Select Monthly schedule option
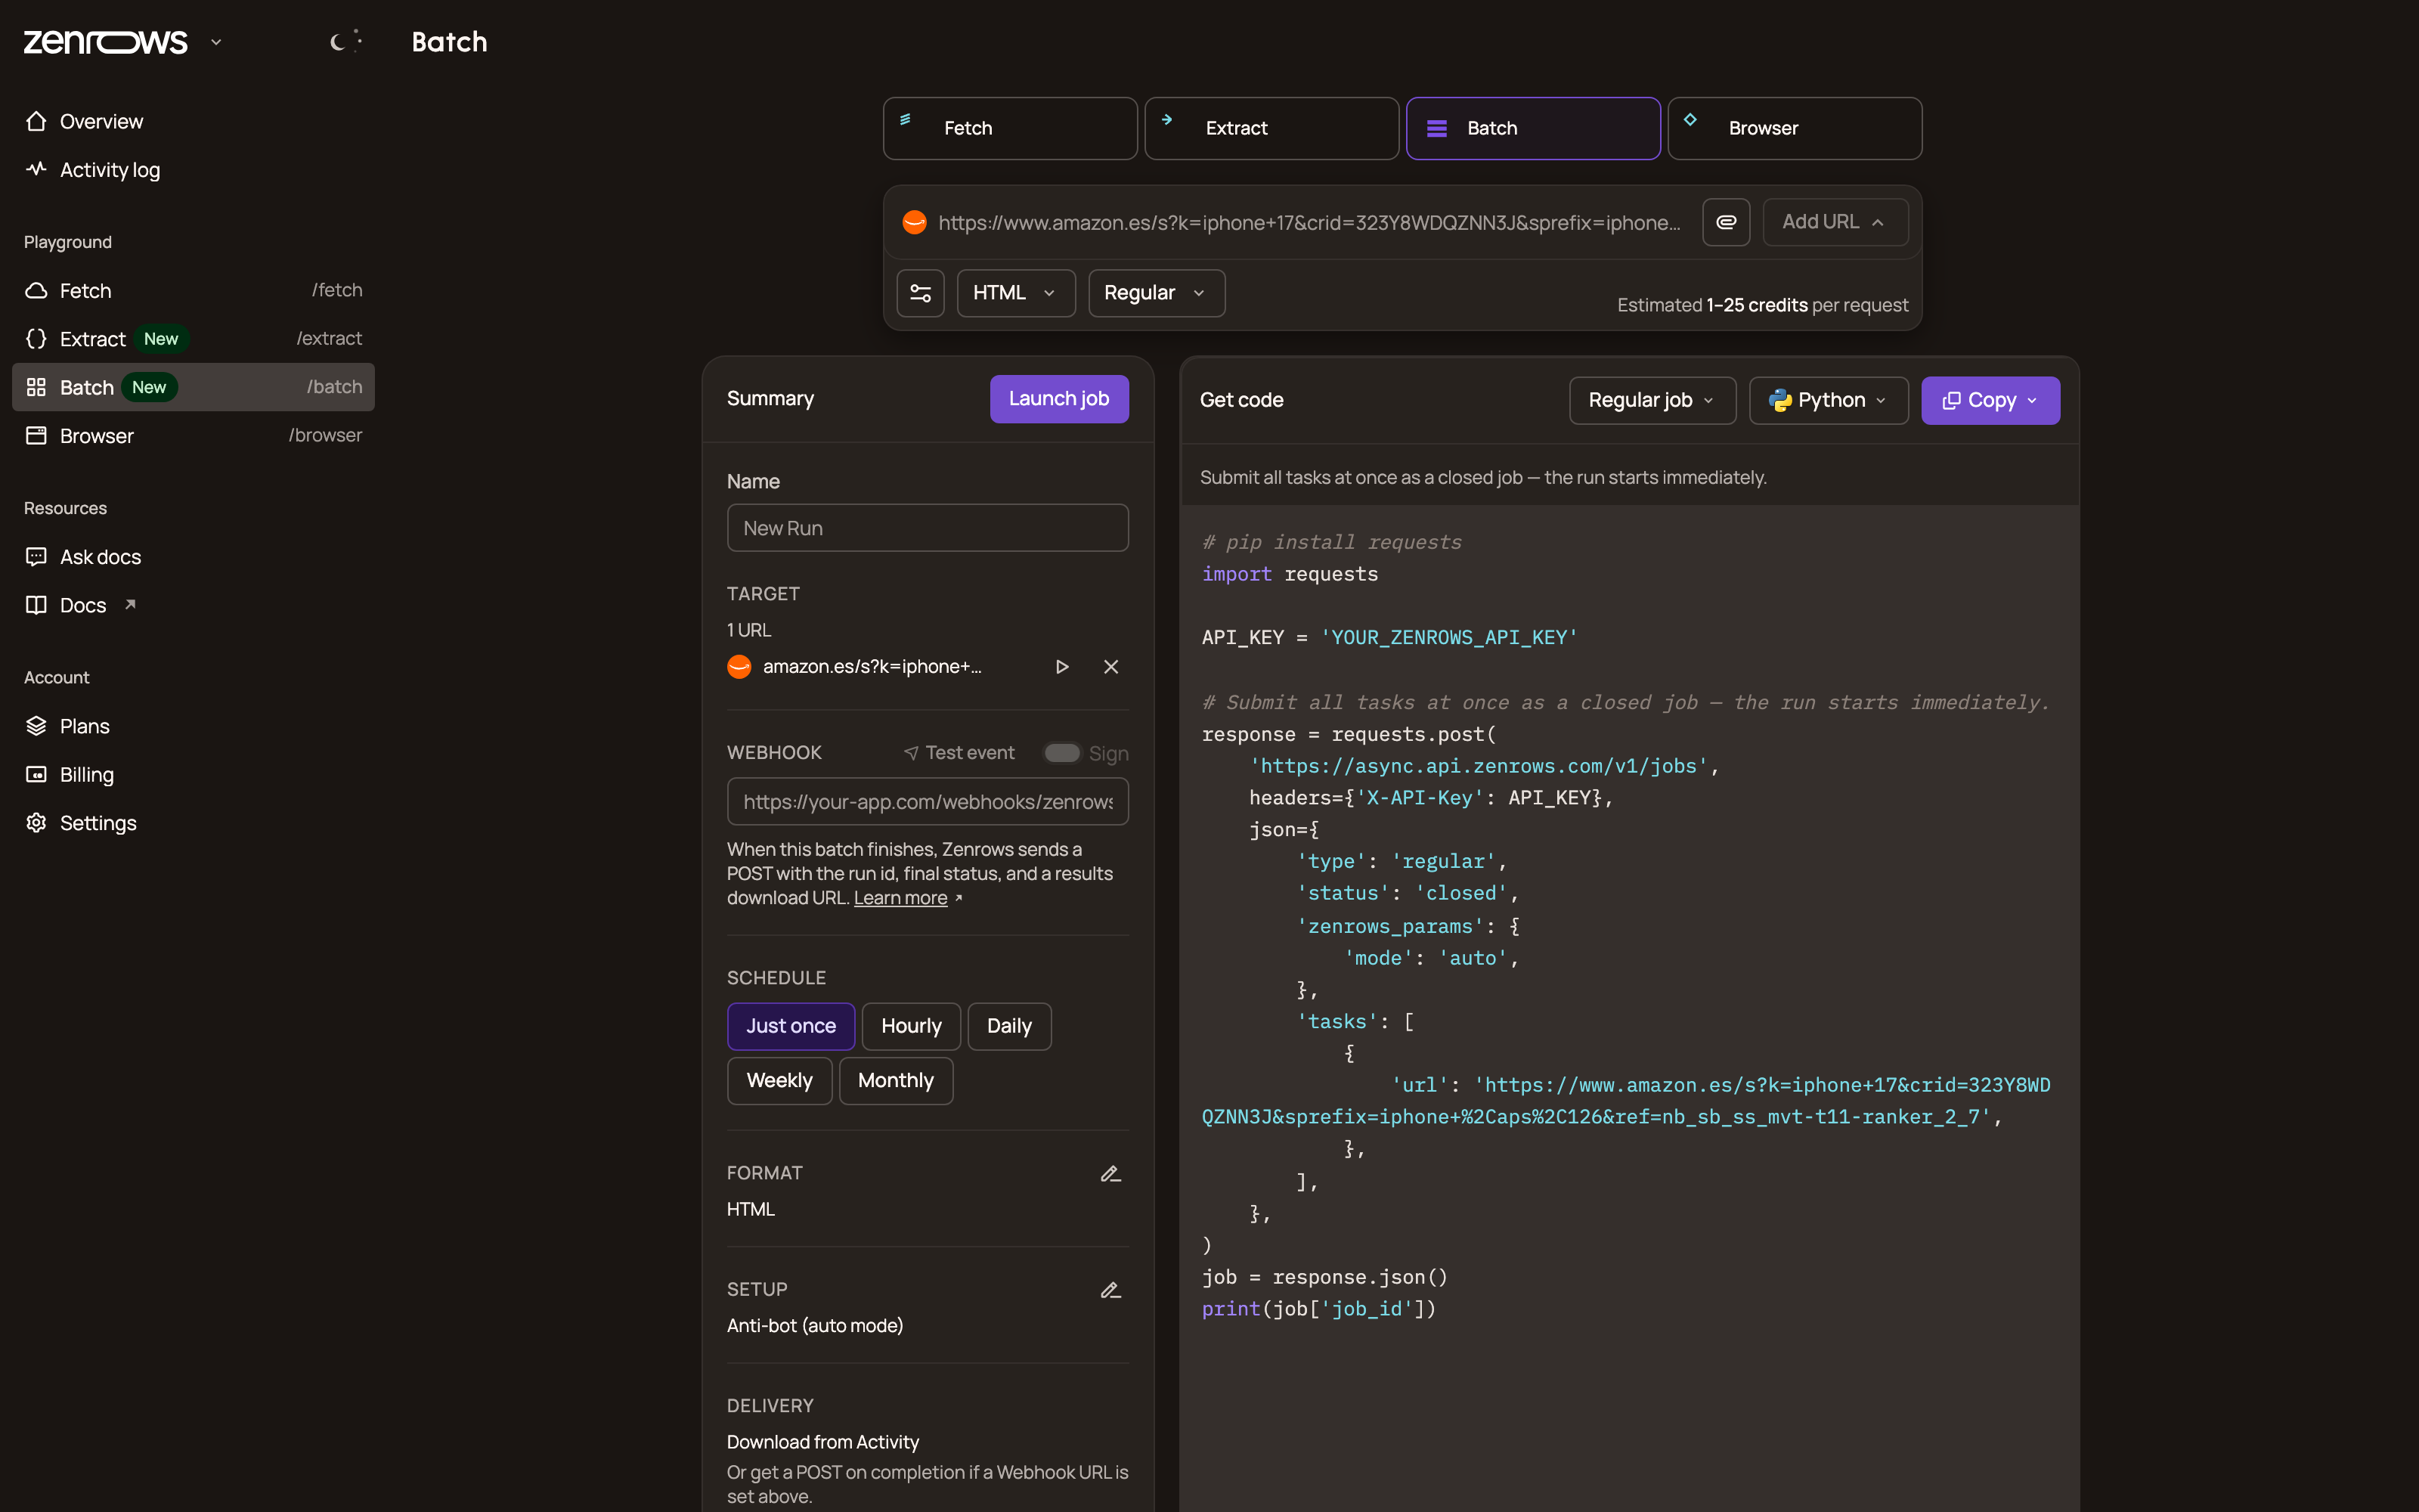 896,1081
